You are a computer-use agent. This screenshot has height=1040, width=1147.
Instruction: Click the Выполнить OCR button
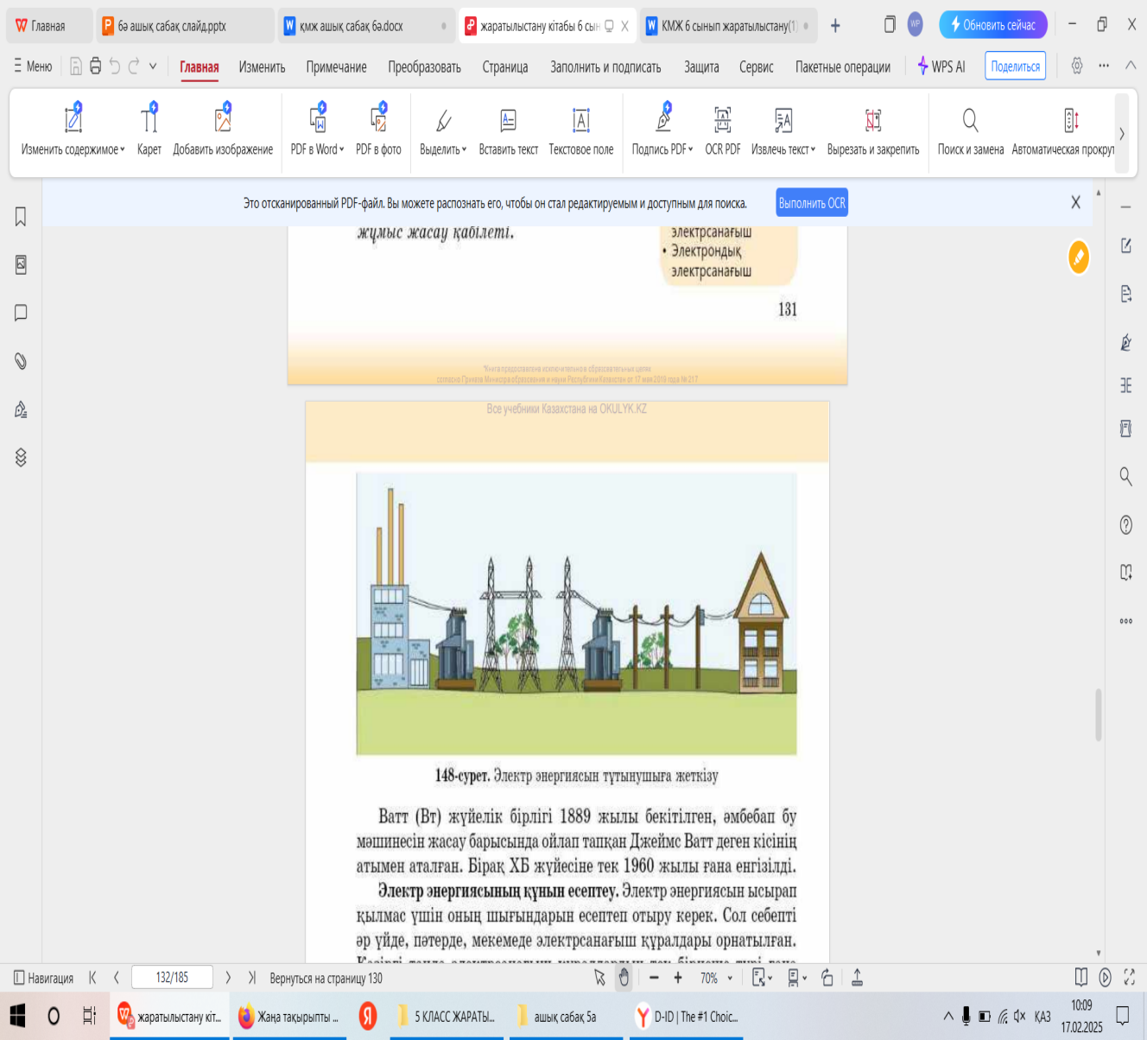pyautogui.click(x=812, y=203)
